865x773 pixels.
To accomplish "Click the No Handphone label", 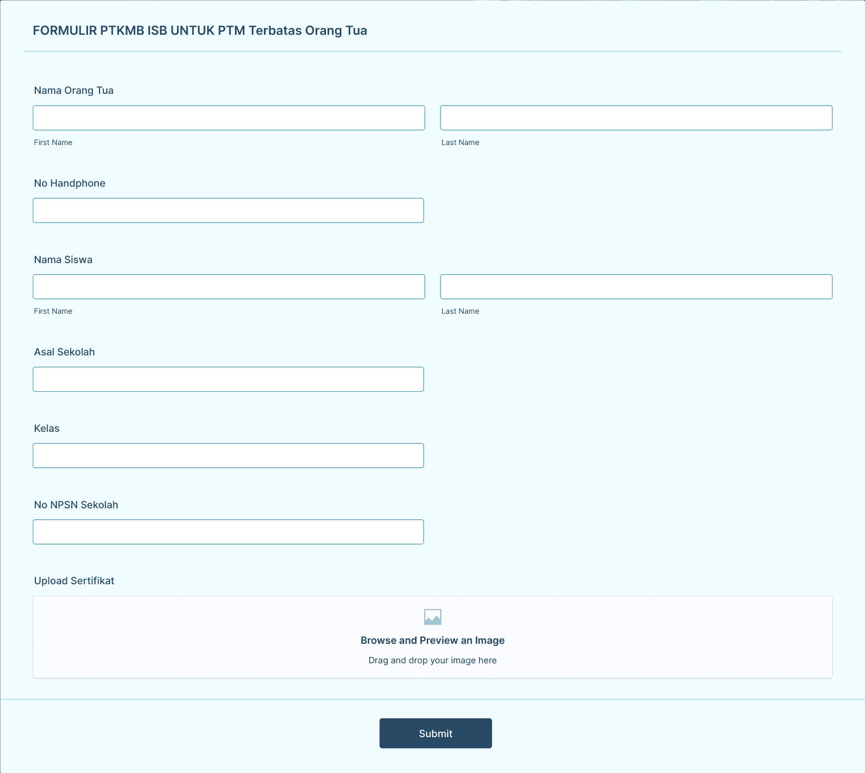I will (x=70, y=183).
